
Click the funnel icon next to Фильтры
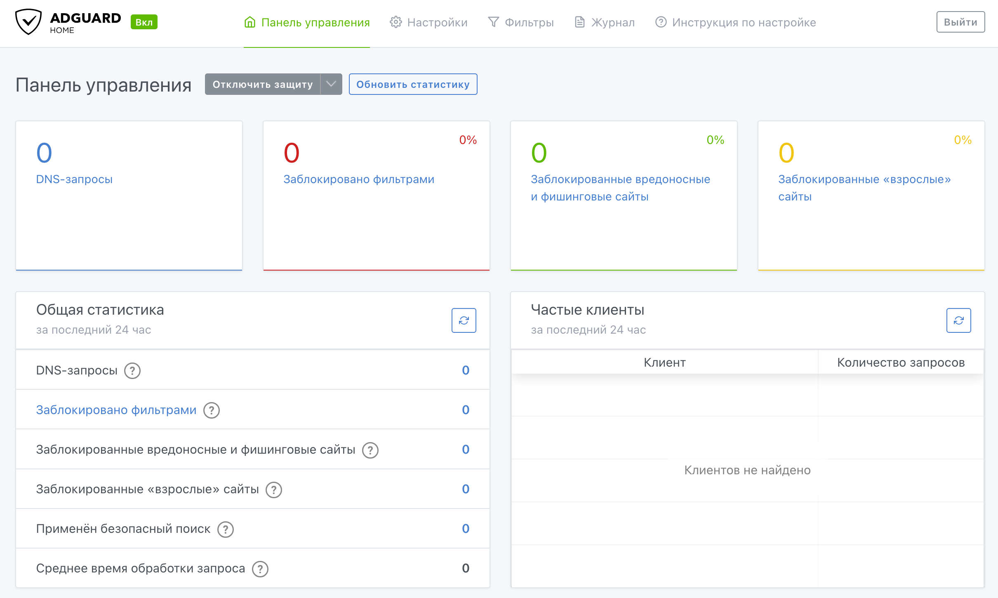click(493, 22)
